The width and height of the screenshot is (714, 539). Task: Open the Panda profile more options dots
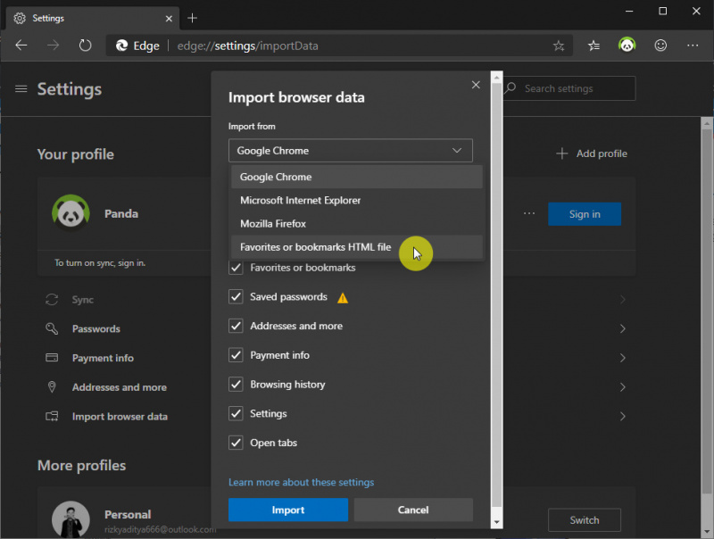tap(528, 213)
